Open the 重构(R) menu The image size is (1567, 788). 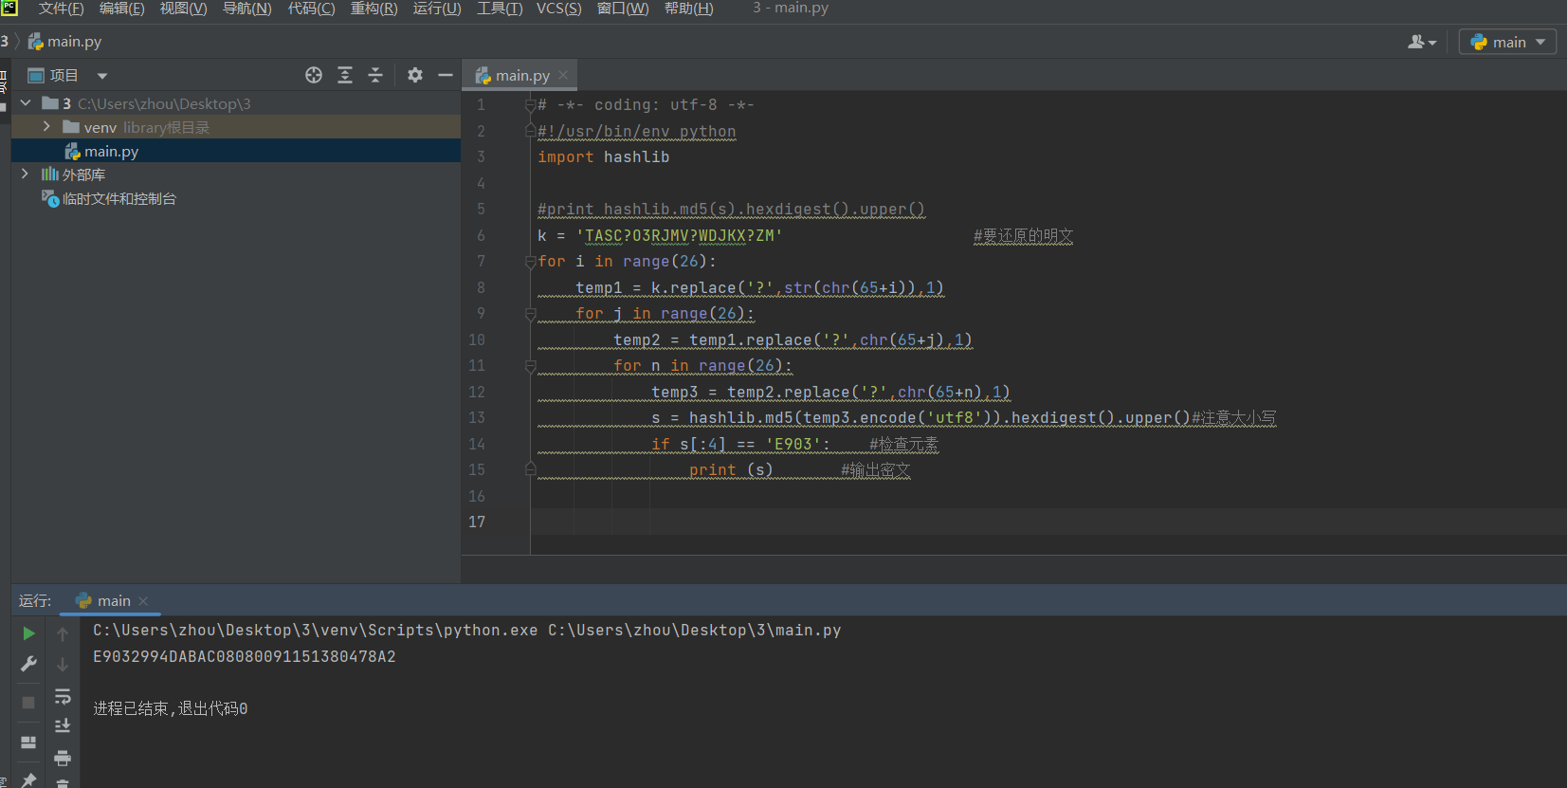pyautogui.click(x=374, y=9)
